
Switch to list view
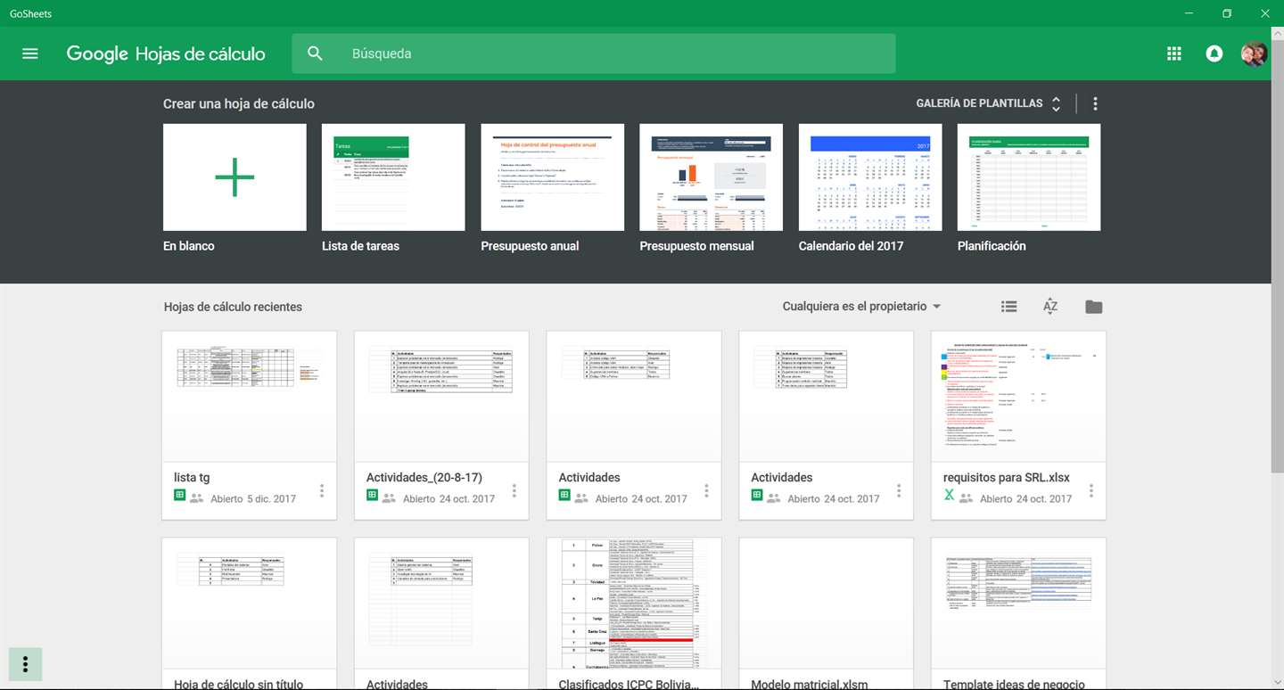pyautogui.click(x=1009, y=307)
